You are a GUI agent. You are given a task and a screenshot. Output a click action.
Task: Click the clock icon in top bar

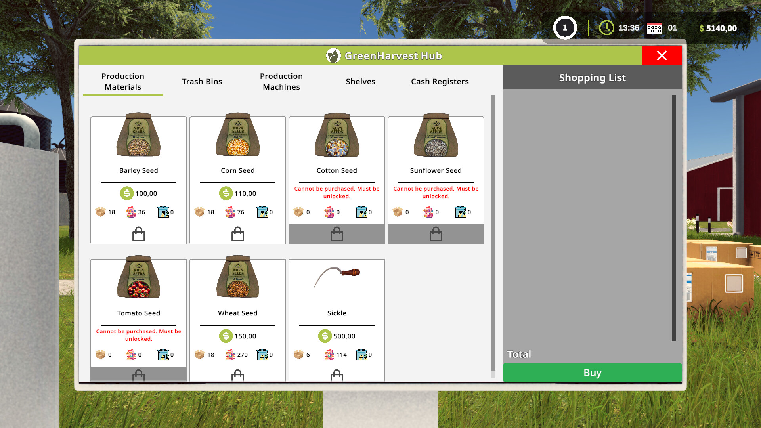[606, 28]
